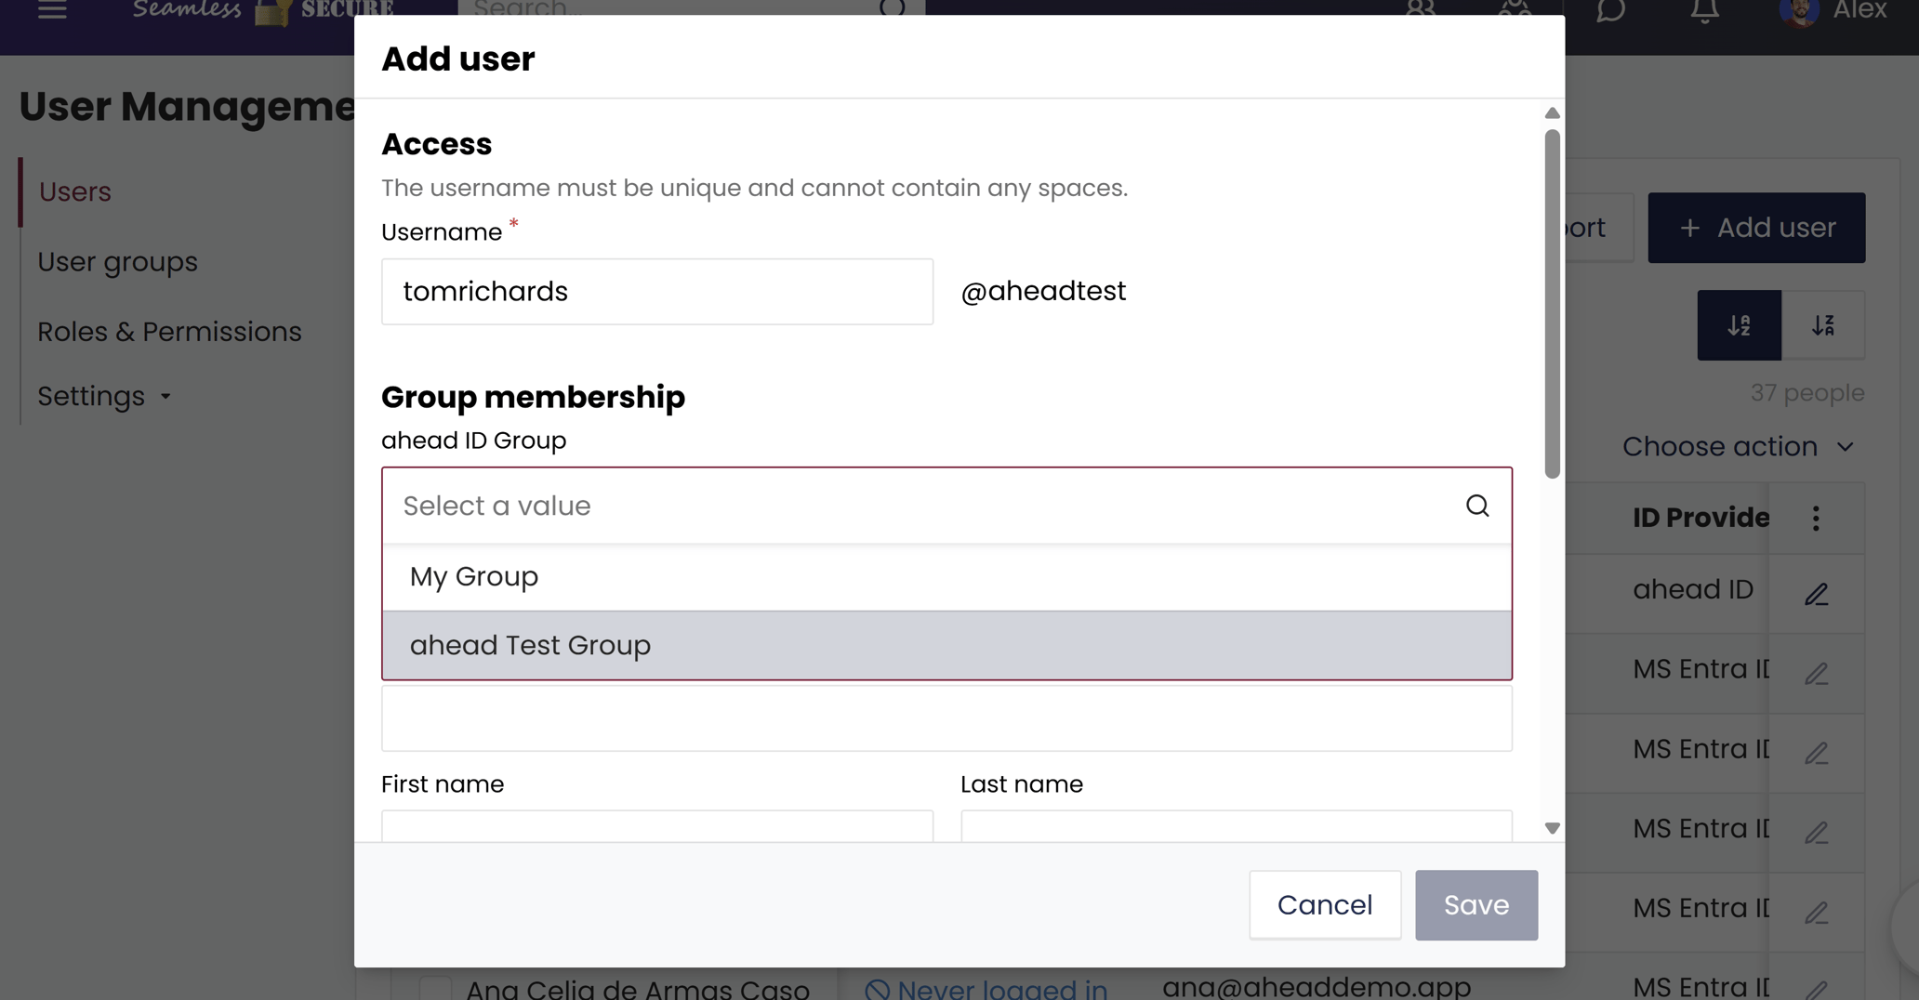Click the empty field below group dropdown
The image size is (1919, 1000).
pos(946,717)
